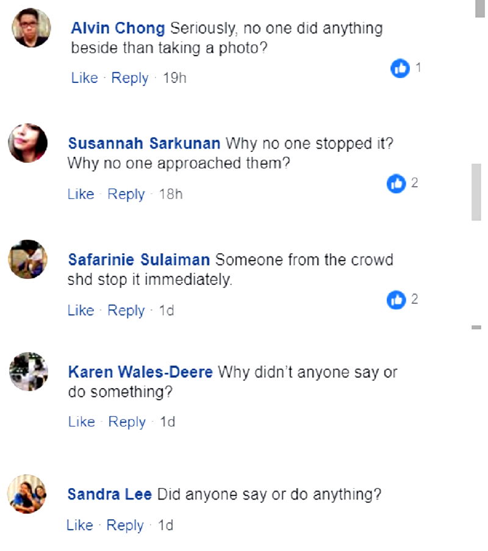The height and width of the screenshot is (551, 488).
Task: Like Safarinie Sulaiman's comment
Action: 81,310
